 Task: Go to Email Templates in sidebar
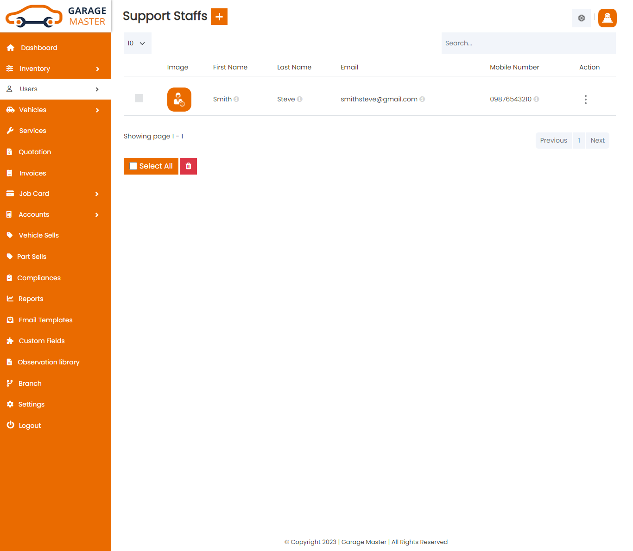pyautogui.click(x=45, y=320)
